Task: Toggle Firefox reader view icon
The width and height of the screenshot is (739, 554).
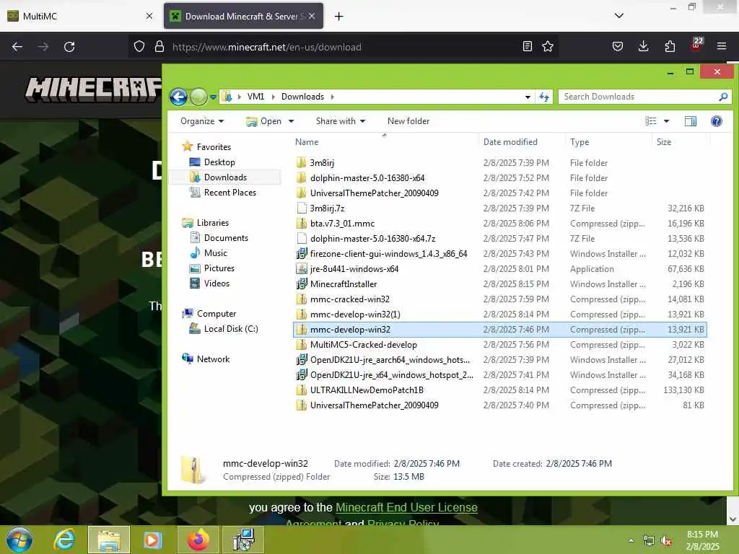Action: (x=528, y=46)
